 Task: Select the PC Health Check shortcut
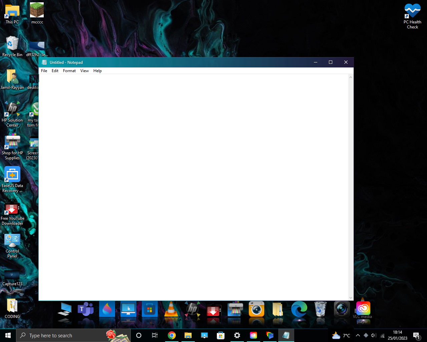click(x=413, y=16)
